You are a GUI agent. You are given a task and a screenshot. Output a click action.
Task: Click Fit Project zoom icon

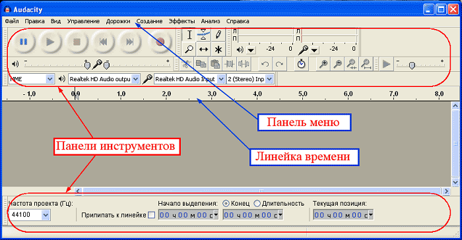tap(366, 64)
